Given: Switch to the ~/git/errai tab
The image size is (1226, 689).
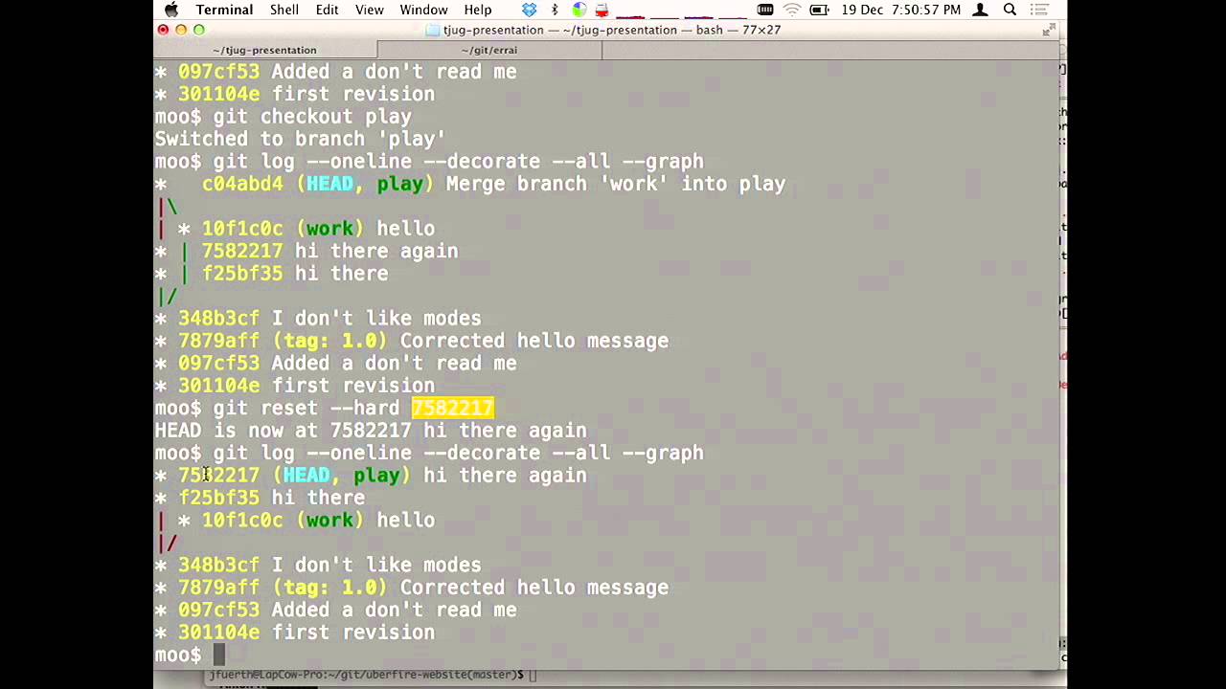Looking at the screenshot, I should [489, 50].
